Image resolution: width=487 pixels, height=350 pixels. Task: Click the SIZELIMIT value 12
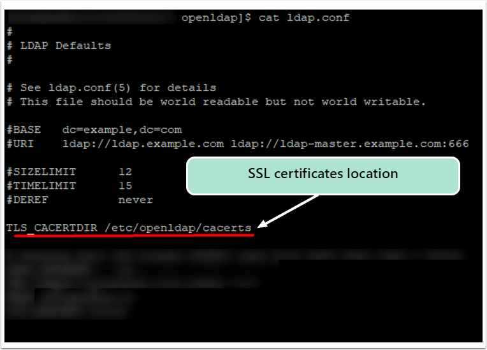126,172
